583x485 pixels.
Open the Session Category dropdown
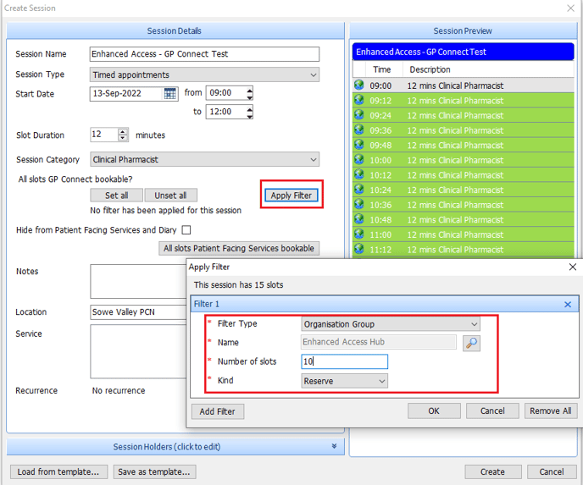point(313,159)
